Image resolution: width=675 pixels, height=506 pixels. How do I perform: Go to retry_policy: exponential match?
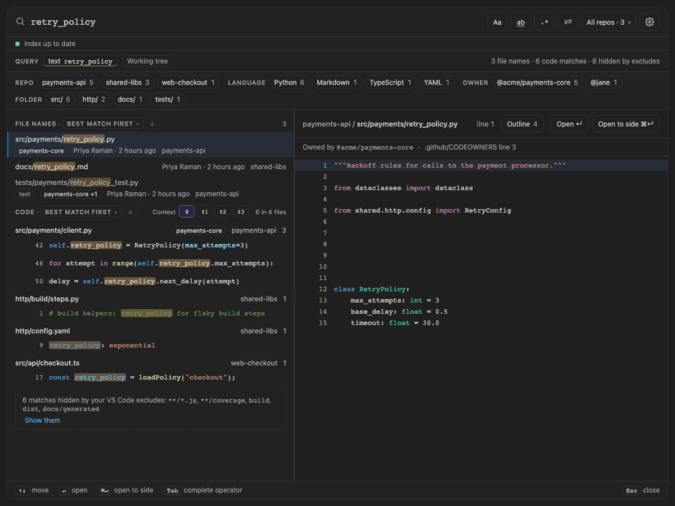151,345
